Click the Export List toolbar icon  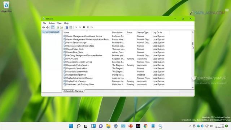click(62, 27)
